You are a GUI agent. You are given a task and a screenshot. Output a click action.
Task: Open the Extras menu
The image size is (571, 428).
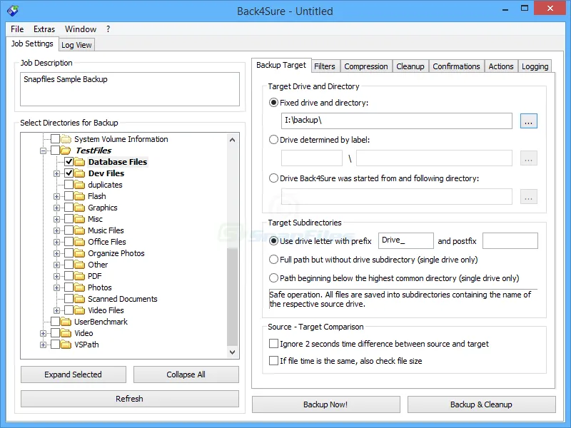click(44, 29)
